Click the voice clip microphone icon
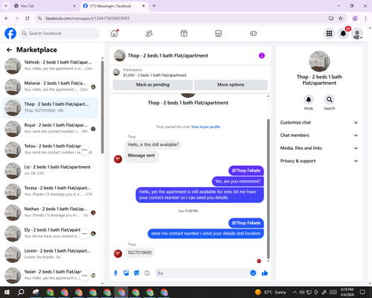The width and height of the screenshot is (372, 298). [x=115, y=273]
